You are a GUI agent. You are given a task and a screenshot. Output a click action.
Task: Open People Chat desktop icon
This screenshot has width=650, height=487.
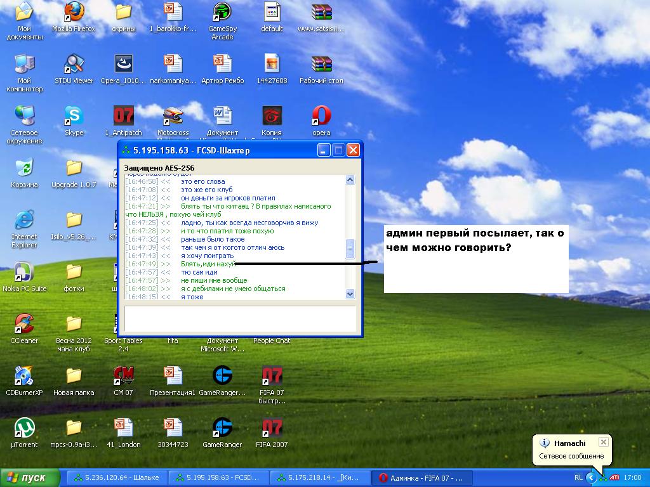click(272, 341)
